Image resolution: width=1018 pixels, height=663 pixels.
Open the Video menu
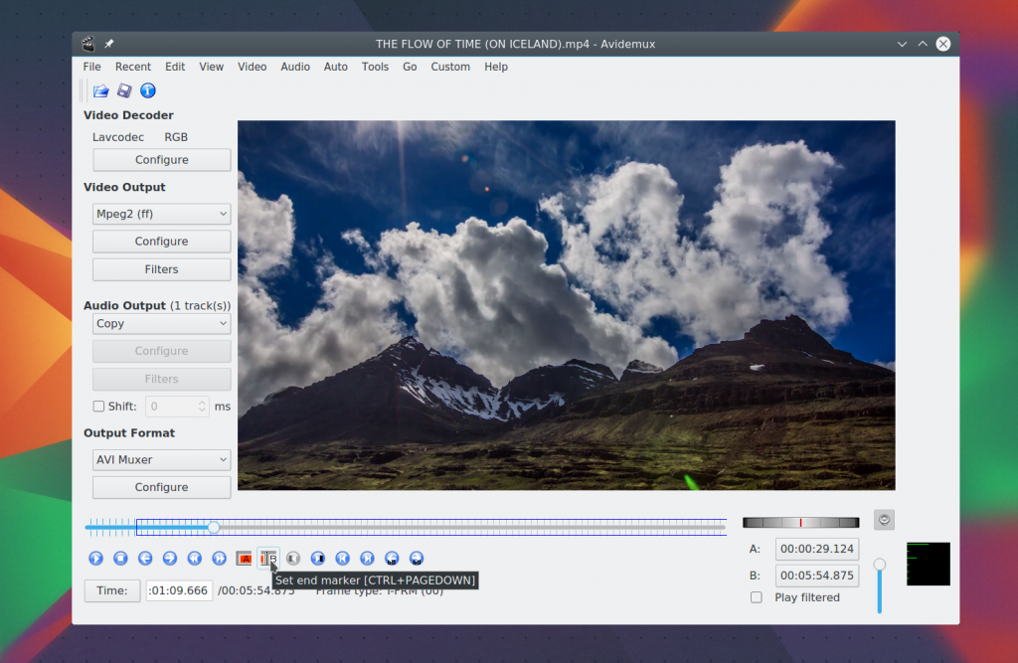tap(252, 67)
